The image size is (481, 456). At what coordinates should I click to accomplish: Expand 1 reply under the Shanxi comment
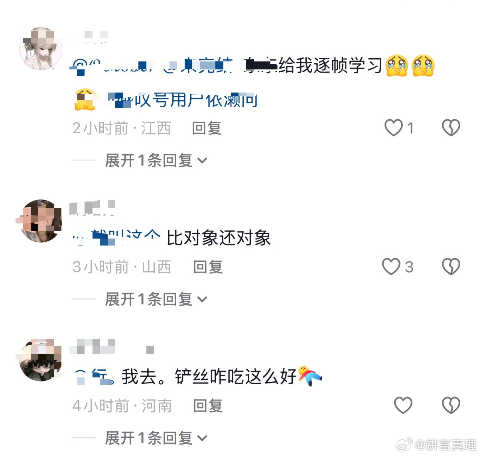tap(156, 299)
